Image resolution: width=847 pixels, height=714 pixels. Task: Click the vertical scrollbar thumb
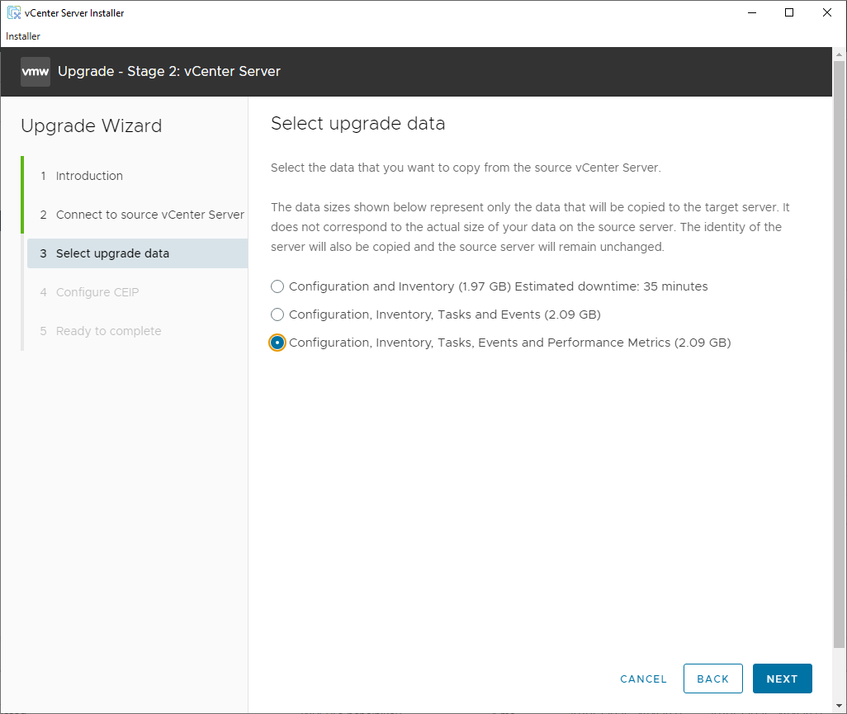(839, 355)
